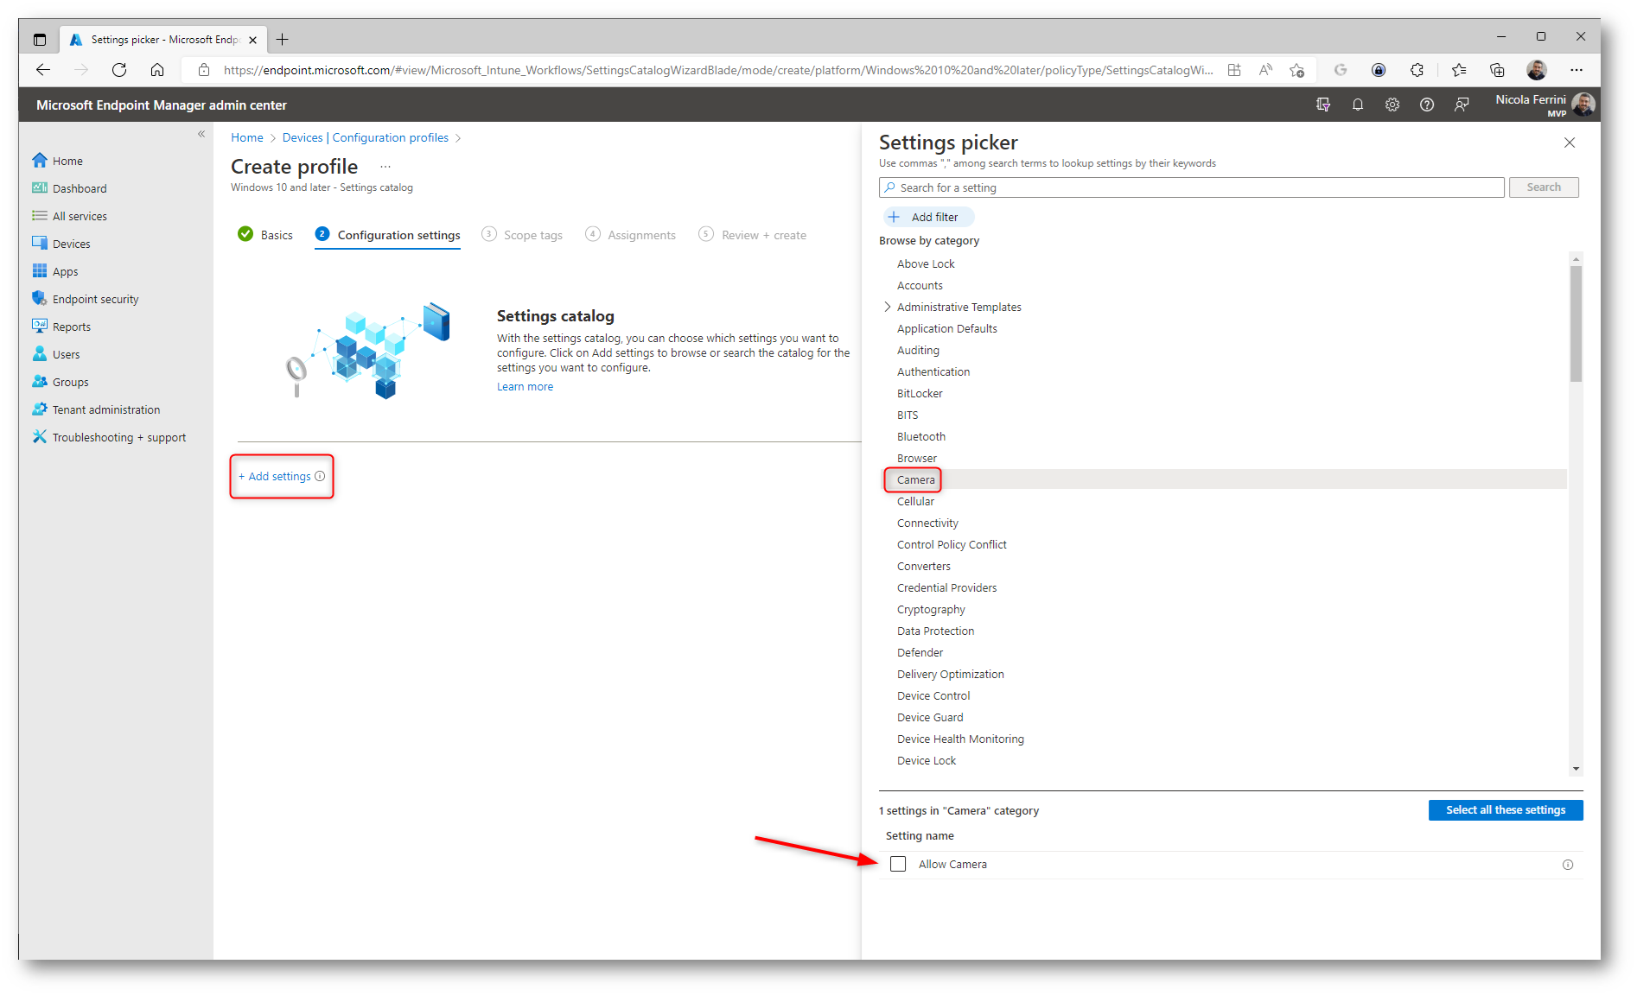
Task: Click the site lock icon in address bar
Action: coord(204,70)
